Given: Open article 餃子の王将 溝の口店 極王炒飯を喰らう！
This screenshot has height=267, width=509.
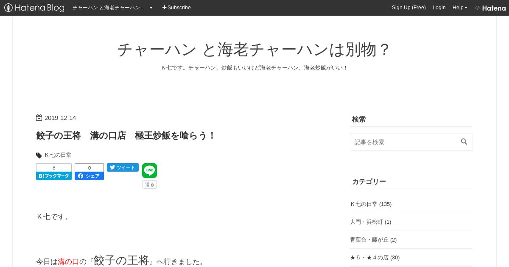Looking at the screenshot, I should coord(126,136).
